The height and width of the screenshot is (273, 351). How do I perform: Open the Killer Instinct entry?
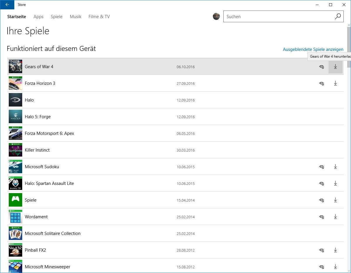tap(37, 150)
